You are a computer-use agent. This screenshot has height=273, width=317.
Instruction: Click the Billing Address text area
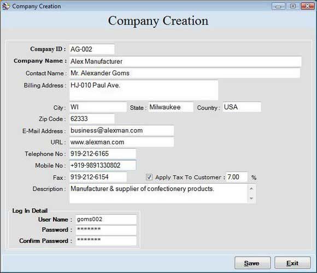pos(144,90)
